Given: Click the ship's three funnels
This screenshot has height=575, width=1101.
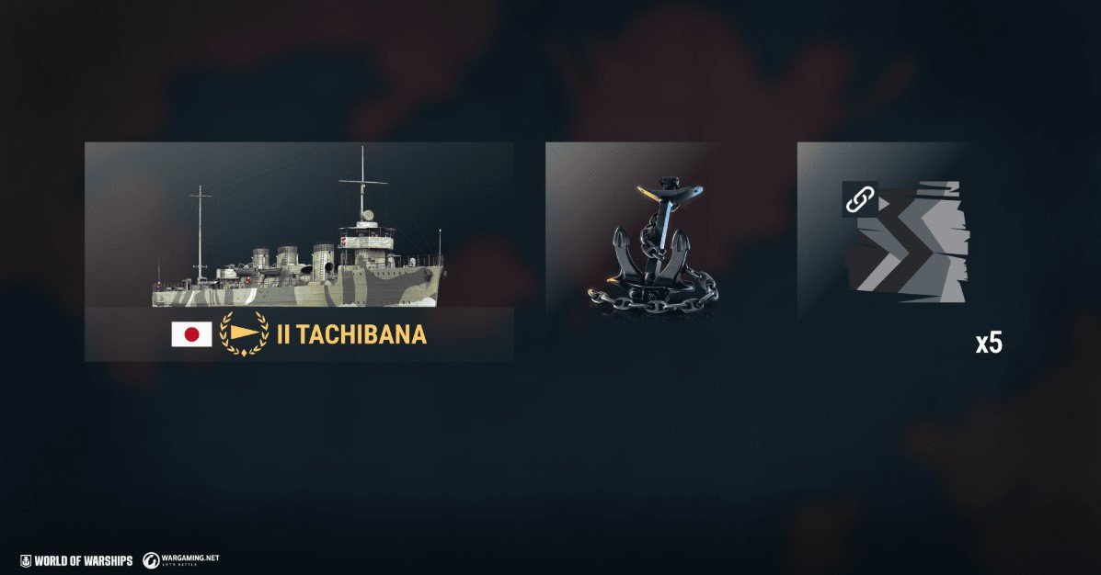Looking at the screenshot, I should click(x=292, y=261).
